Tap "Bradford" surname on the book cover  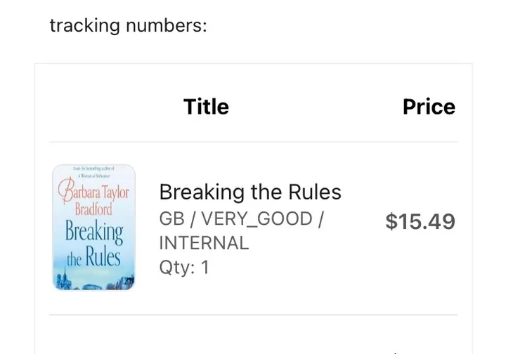pos(93,209)
